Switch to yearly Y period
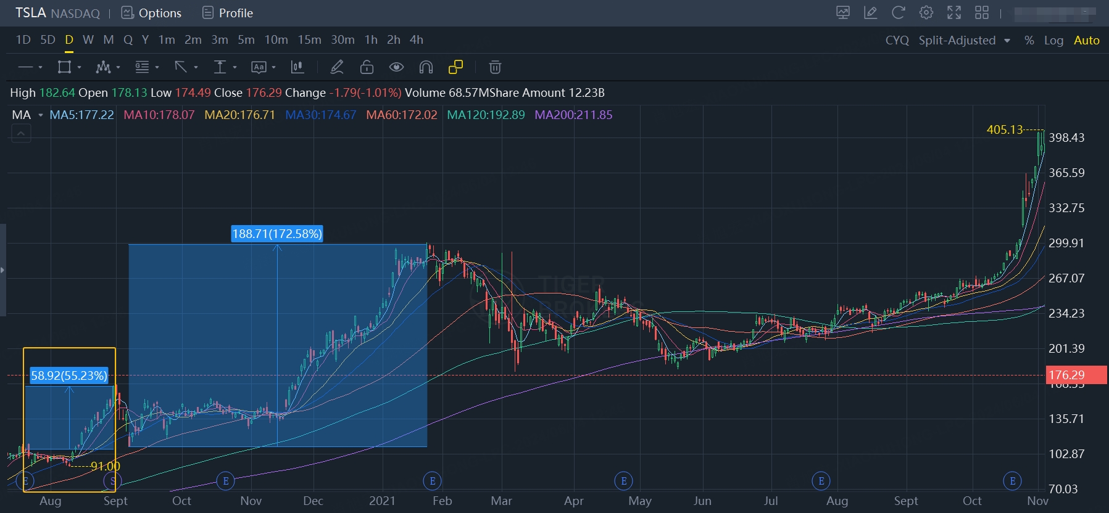Viewport: 1109px width, 513px height. coord(145,40)
